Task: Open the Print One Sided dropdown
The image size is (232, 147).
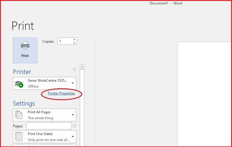Action: coord(45,137)
